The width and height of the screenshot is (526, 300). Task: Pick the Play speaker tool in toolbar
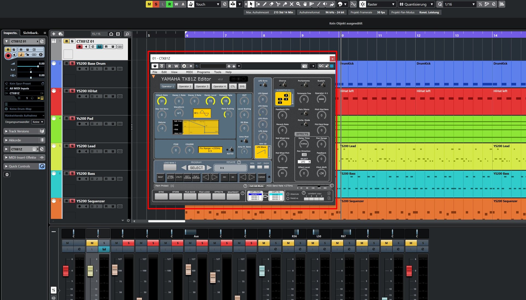click(325, 4)
